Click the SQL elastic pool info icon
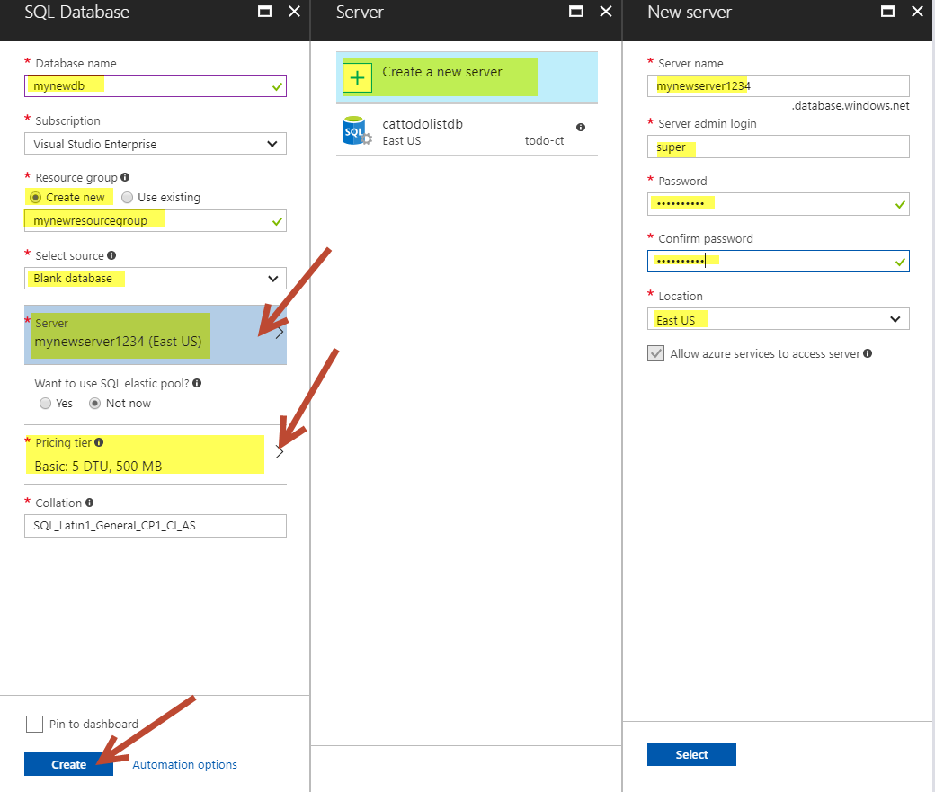 [x=197, y=383]
